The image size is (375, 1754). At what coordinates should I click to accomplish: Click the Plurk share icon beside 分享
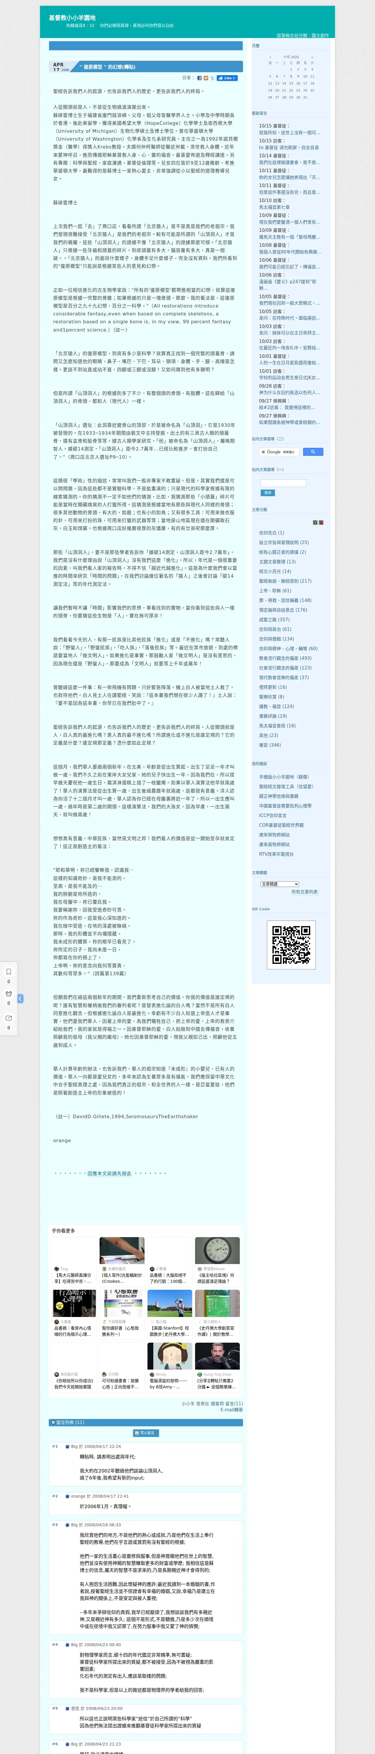pos(206,78)
